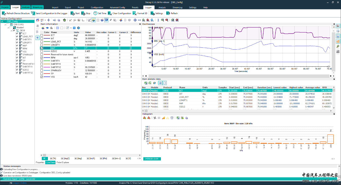This screenshot has height=185, width=341.
Task: Click the Stop logging icon
Action: click(83, 13)
